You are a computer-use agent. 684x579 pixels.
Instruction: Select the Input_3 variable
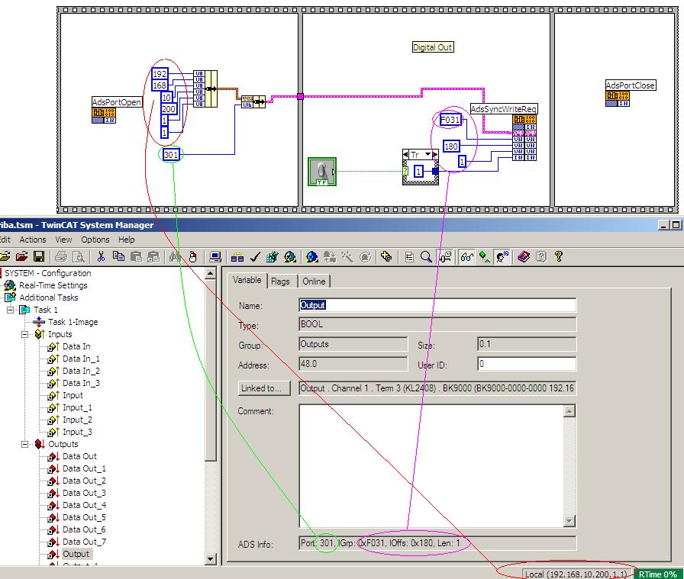click(x=77, y=432)
